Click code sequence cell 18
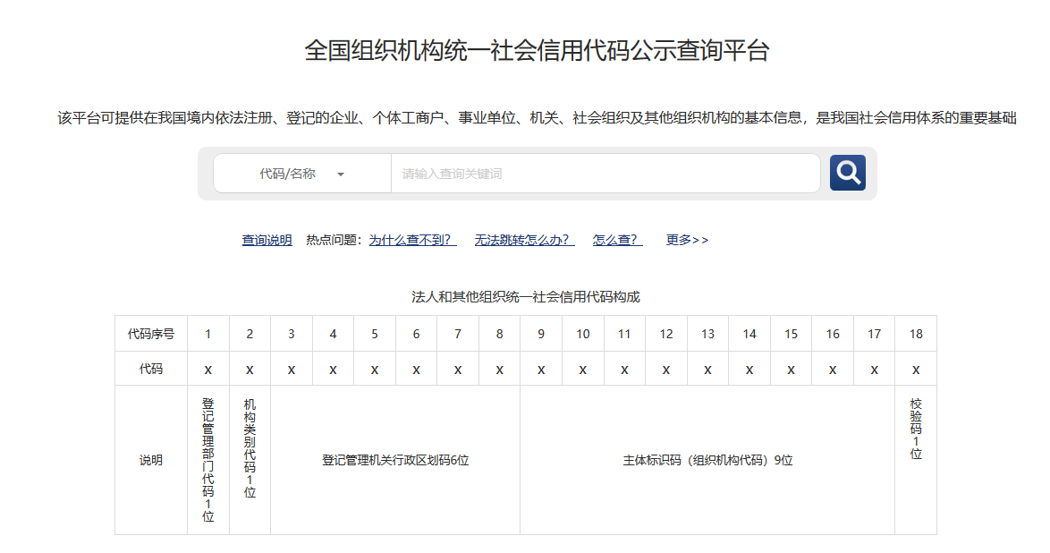 coord(916,334)
